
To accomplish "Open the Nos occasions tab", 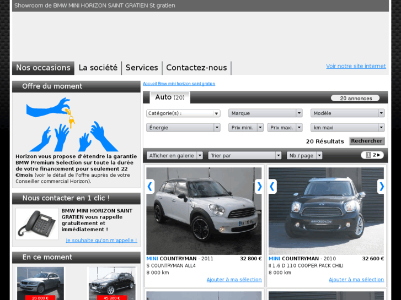I will (43, 68).
